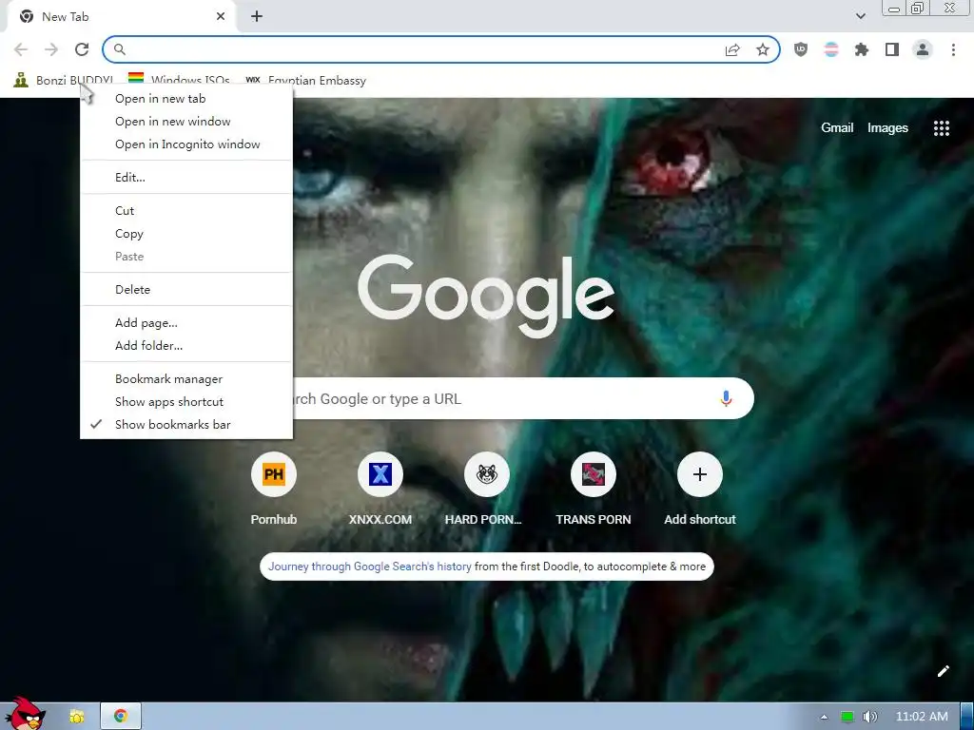Choose Add folder... menu entry
974x730 pixels.
click(186, 346)
